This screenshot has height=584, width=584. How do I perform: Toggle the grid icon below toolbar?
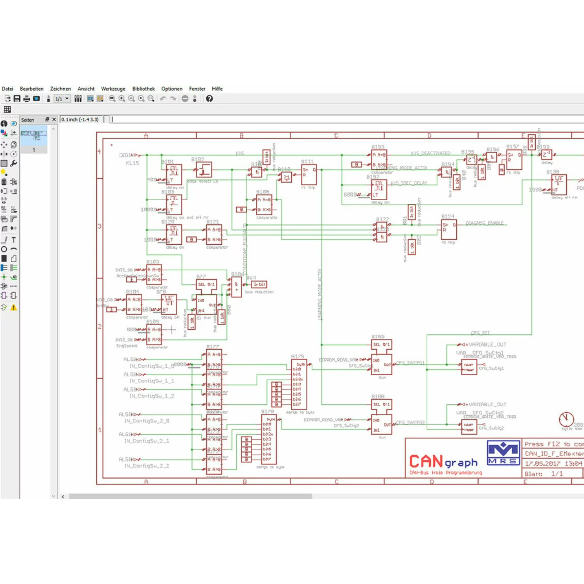click(7, 110)
